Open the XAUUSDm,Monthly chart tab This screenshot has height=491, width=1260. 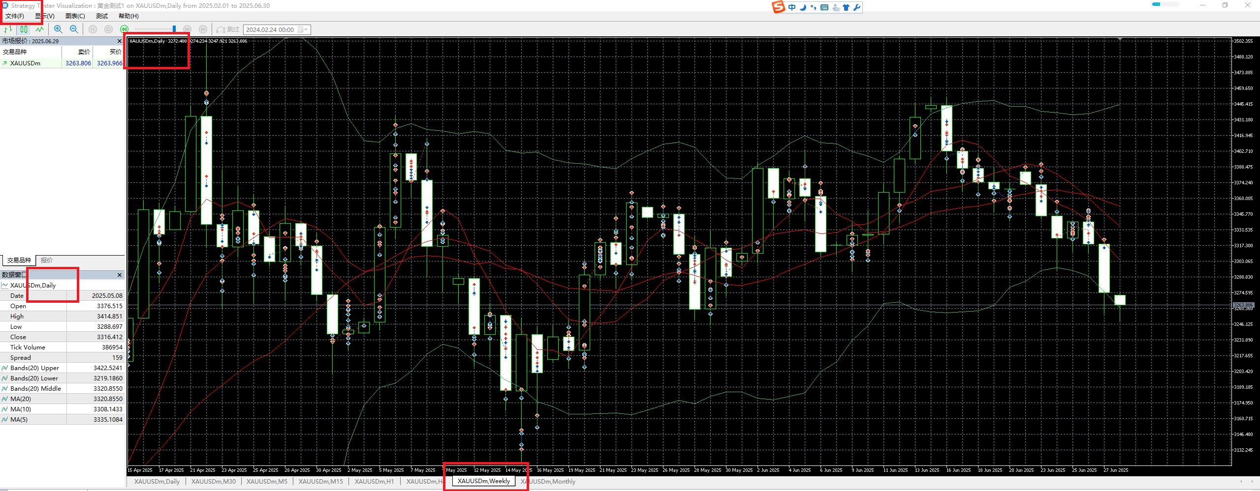[x=548, y=482]
